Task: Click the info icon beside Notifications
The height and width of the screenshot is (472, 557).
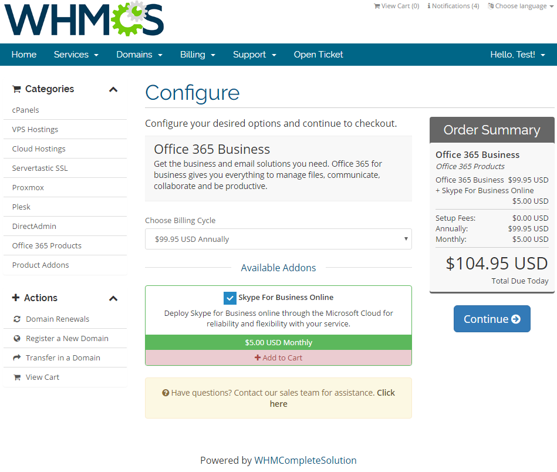Action: pyautogui.click(x=429, y=6)
